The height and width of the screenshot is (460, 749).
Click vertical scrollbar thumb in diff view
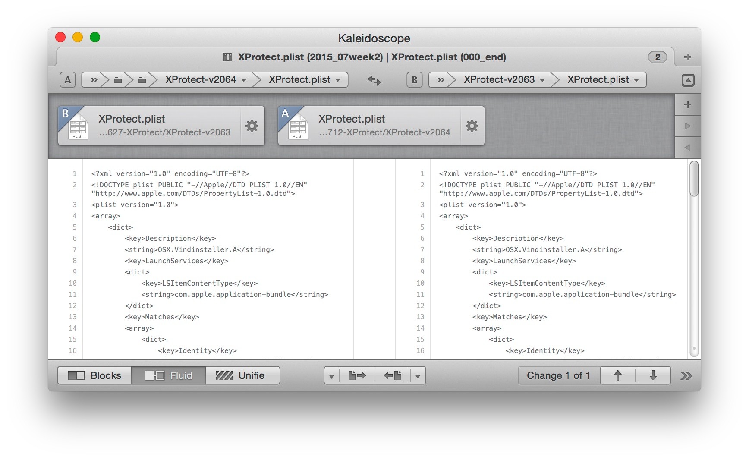694,179
